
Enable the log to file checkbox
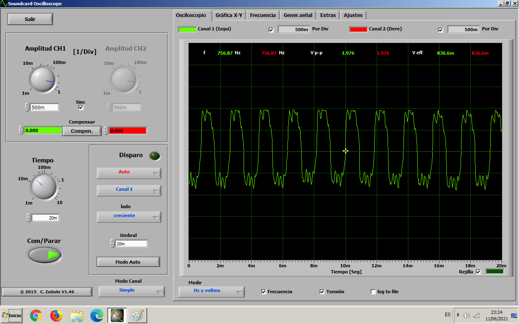tap(373, 292)
